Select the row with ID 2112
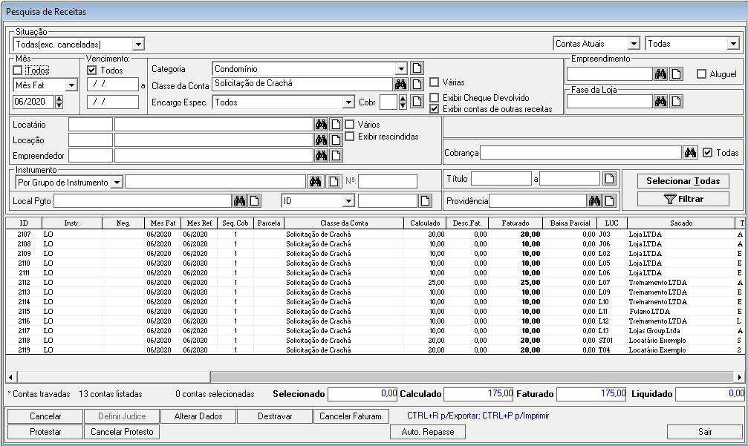Screen dimensions: 748x446 (374, 283)
